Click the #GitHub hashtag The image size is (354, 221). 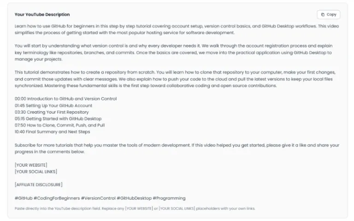[x=24, y=198]
